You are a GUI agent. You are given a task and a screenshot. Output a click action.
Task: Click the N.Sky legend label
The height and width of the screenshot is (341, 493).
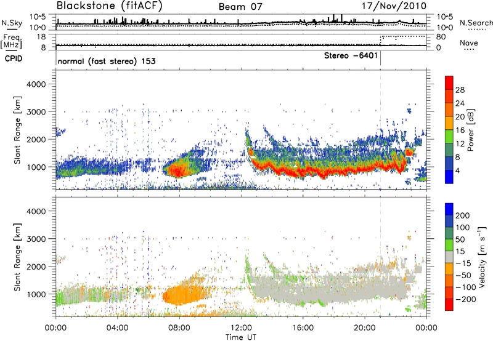click(x=12, y=23)
